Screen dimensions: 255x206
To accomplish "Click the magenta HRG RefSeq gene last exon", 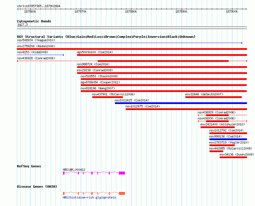I will [x=122, y=173].
